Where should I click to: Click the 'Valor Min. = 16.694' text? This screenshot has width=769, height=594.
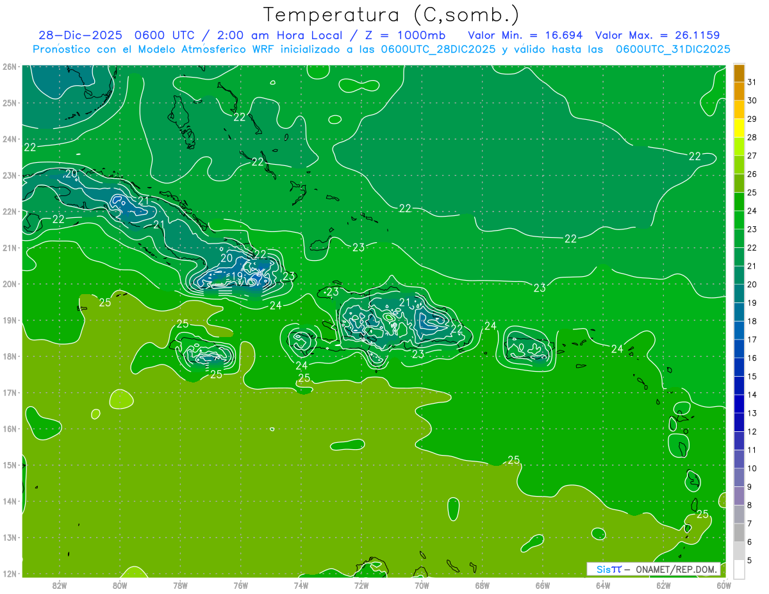click(x=525, y=35)
